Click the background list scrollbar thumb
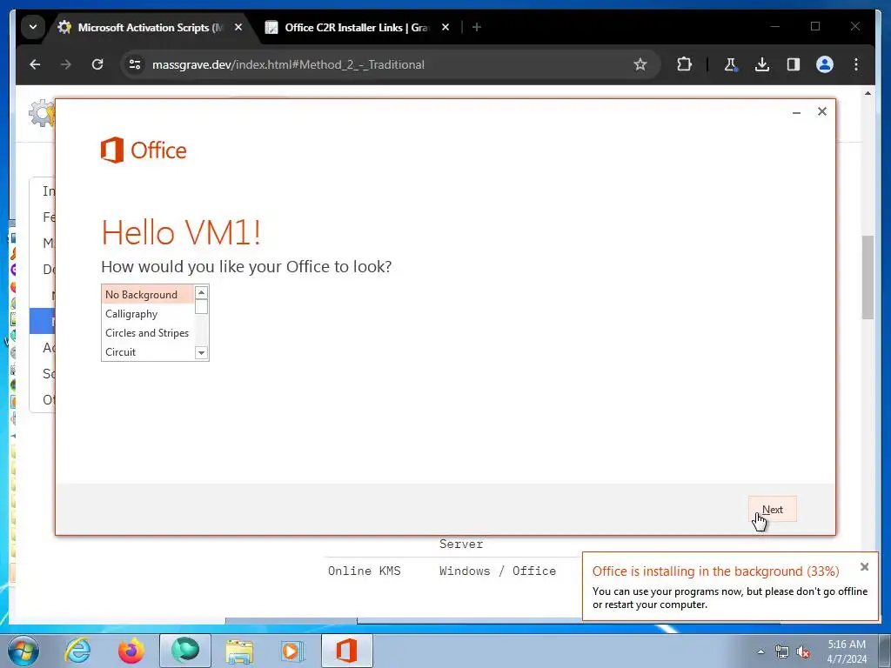Viewport: 891px width, 668px height. point(201,307)
